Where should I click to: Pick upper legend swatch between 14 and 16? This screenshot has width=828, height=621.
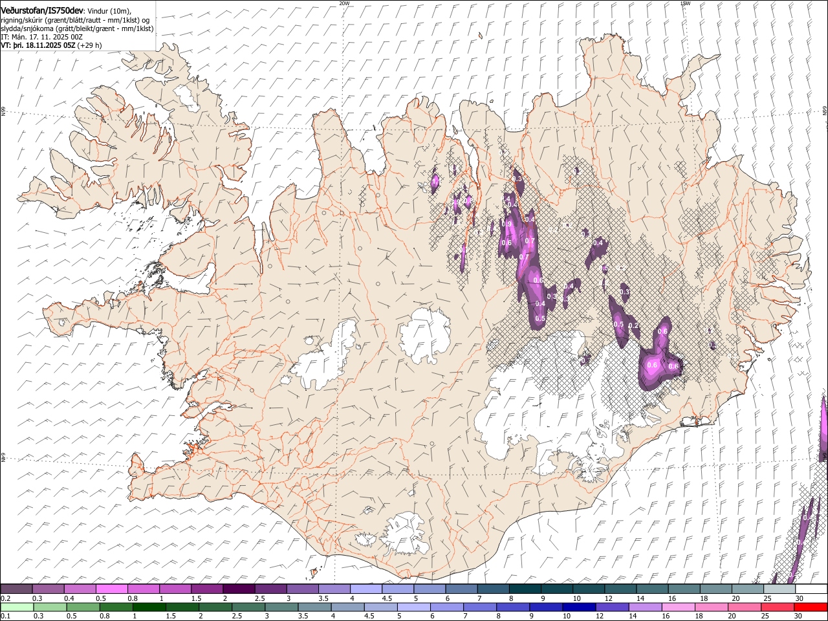[x=651, y=589]
